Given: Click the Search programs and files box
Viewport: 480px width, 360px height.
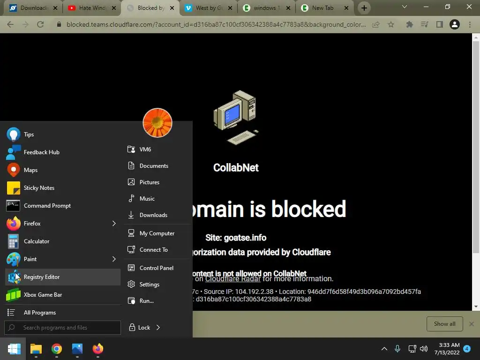Looking at the screenshot, I should [62, 328].
